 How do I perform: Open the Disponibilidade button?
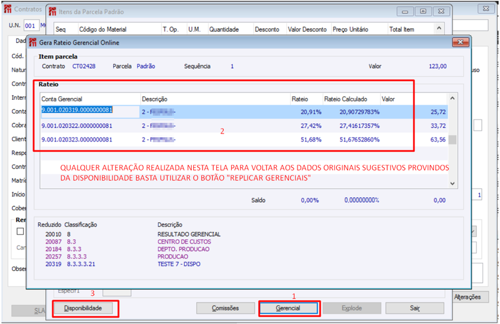tap(83, 308)
